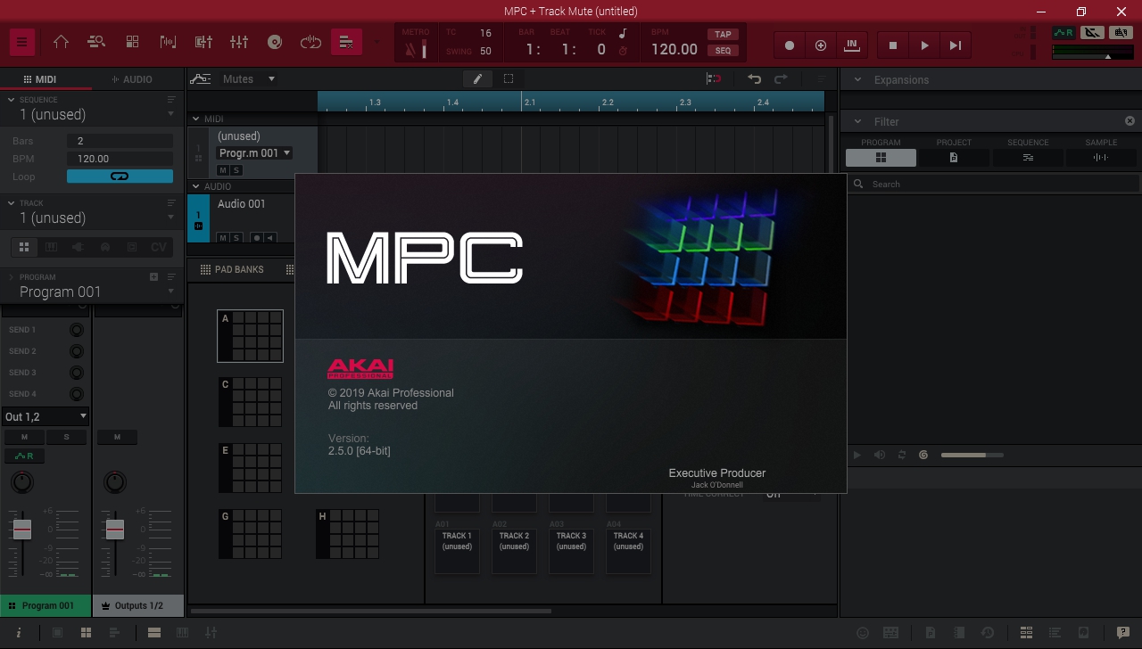
Task: Start recording with the Record button
Action: click(x=790, y=45)
